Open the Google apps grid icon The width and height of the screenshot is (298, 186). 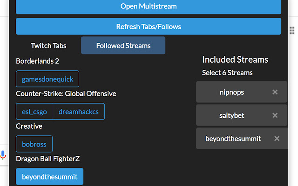(292, 30)
